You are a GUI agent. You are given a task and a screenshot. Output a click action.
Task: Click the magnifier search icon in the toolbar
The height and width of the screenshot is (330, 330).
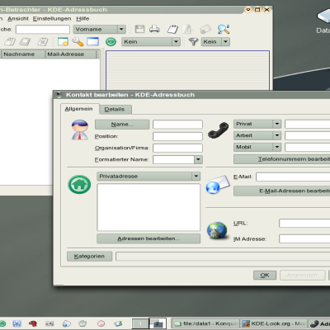pyautogui.click(x=224, y=29)
